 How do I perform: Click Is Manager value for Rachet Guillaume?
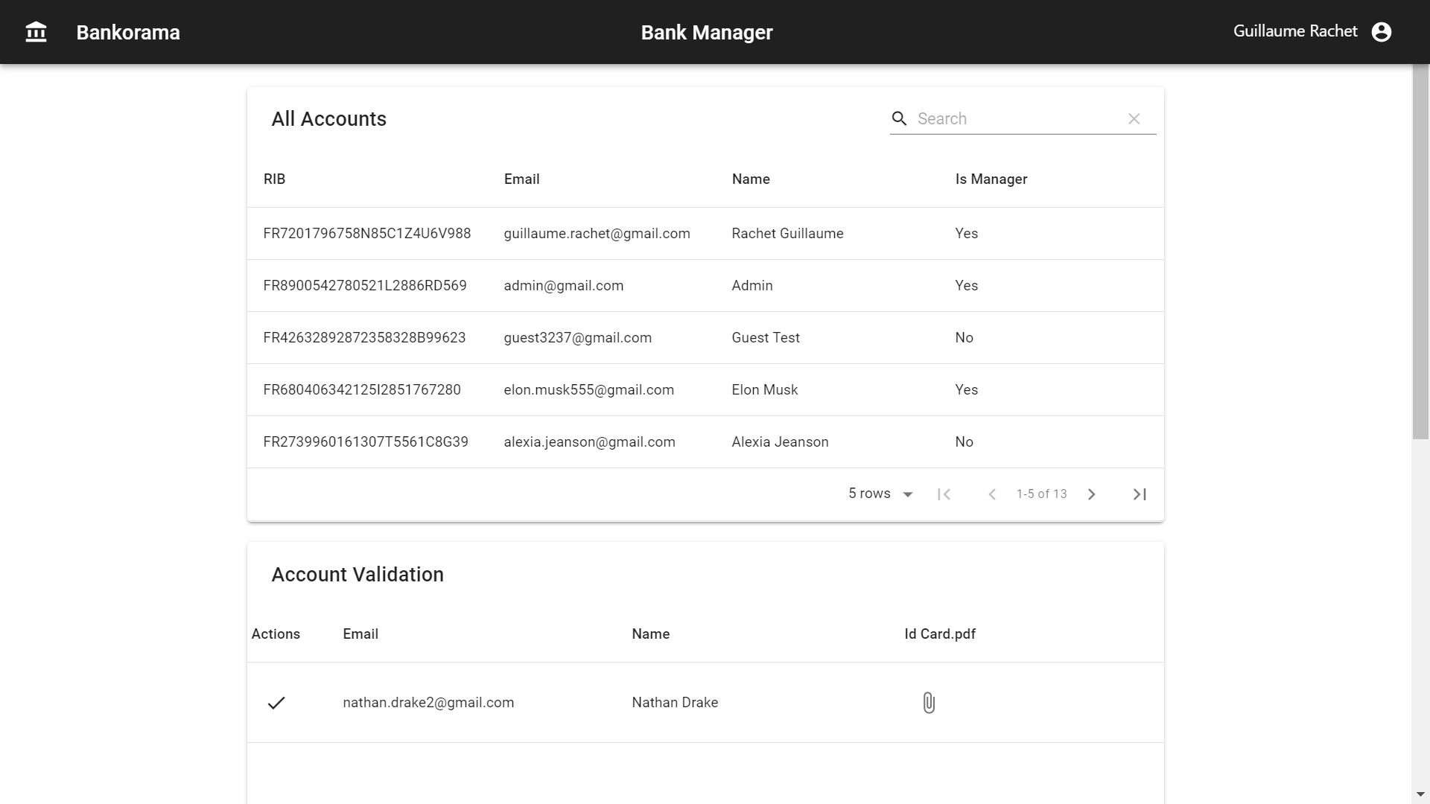pyautogui.click(x=966, y=233)
